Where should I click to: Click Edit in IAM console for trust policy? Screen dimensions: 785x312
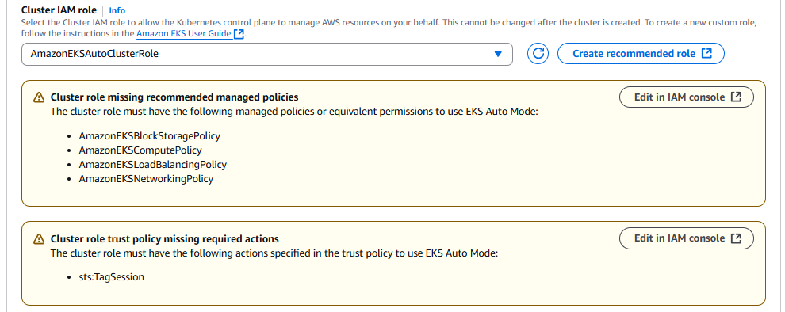687,238
